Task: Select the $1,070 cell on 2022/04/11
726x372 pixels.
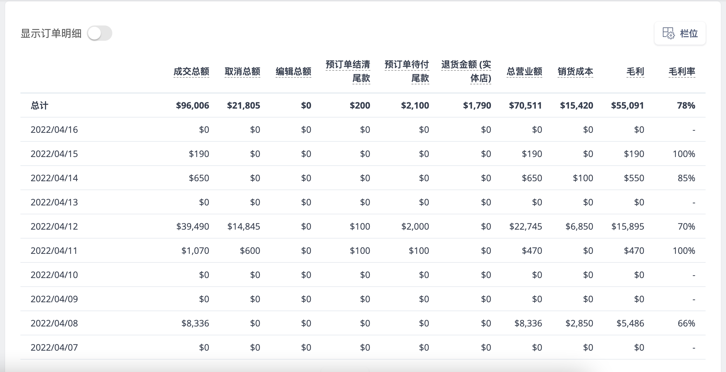Action: [x=195, y=251]
